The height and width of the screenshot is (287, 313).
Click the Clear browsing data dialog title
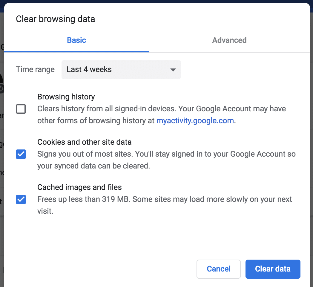(x=55, y=19)
